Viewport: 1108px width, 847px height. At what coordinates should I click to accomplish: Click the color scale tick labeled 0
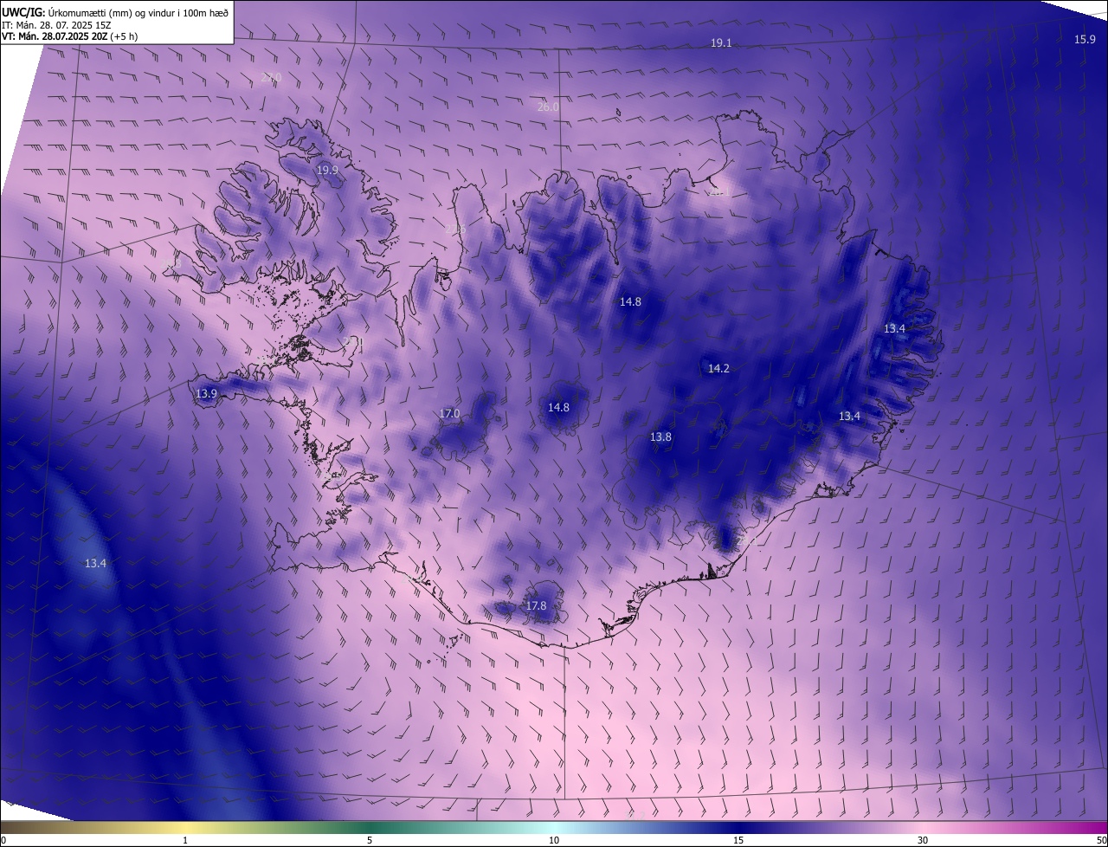pyautogui.click(x=3, y=840)
